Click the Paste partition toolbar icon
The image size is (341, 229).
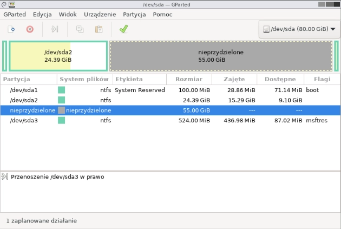pos(99,29)
